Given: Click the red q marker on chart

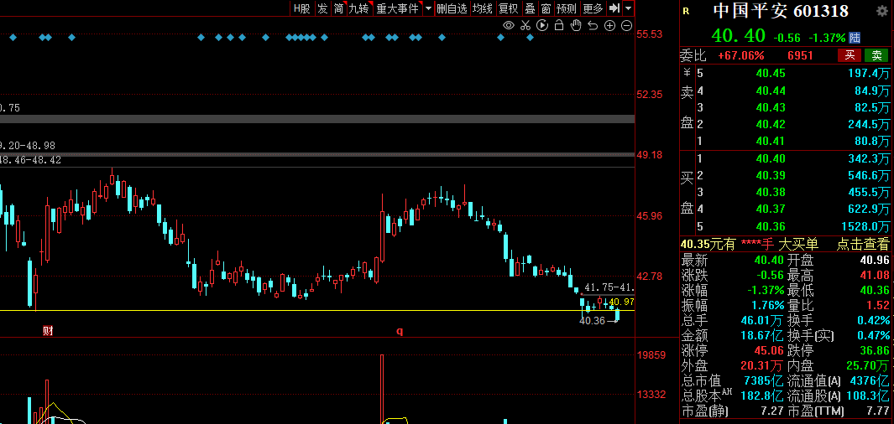Looking at the screenshot, I should 400,331.
